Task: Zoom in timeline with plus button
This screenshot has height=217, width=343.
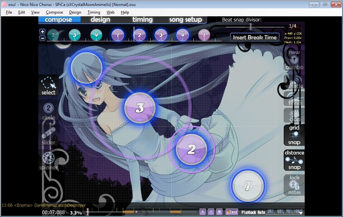Action: pos(42,32)
